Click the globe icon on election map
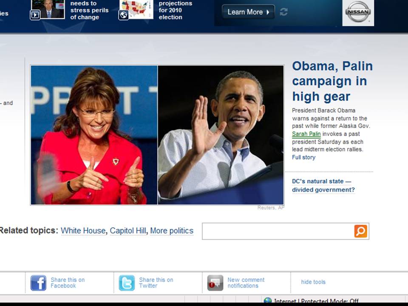 coord(123,15)
